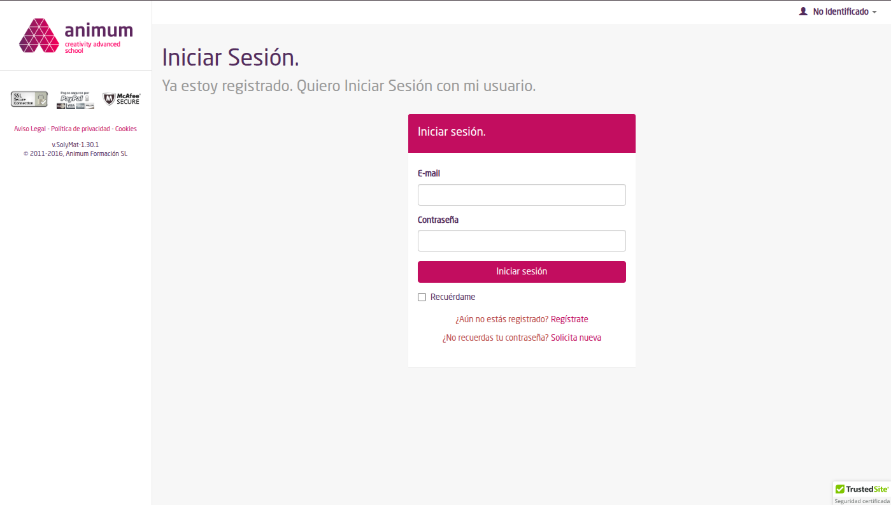
Task: Open the No Identificado user menu
Action: coord(840,11)
